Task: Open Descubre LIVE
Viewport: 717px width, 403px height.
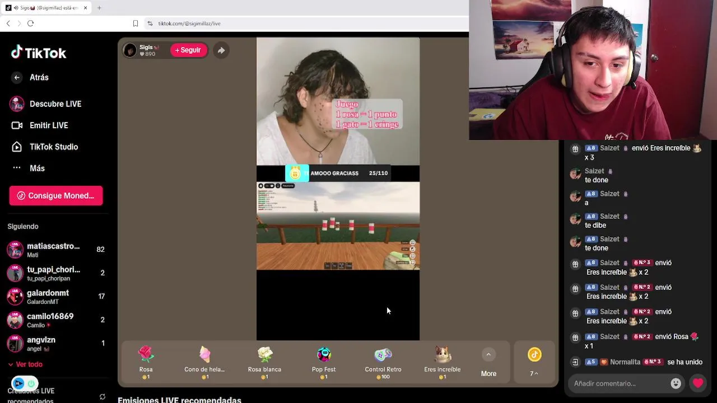Action: [x=46, y=104]
